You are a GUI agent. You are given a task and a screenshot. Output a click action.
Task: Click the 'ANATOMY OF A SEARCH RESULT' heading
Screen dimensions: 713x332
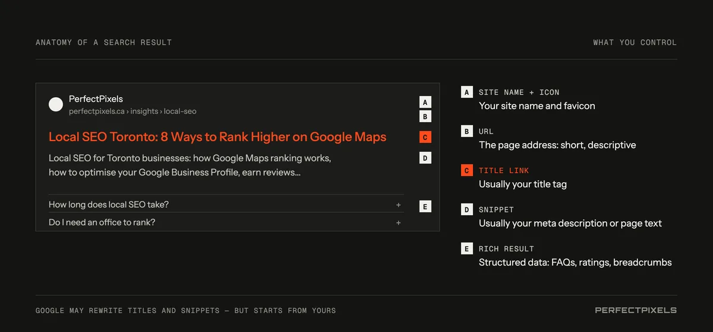(x=103, y=43)
